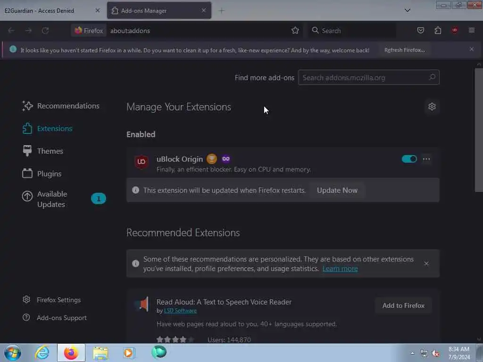The image size is (483, 362).
Task: Click the Firefox taskbar button
Action: tap(71, 353)
